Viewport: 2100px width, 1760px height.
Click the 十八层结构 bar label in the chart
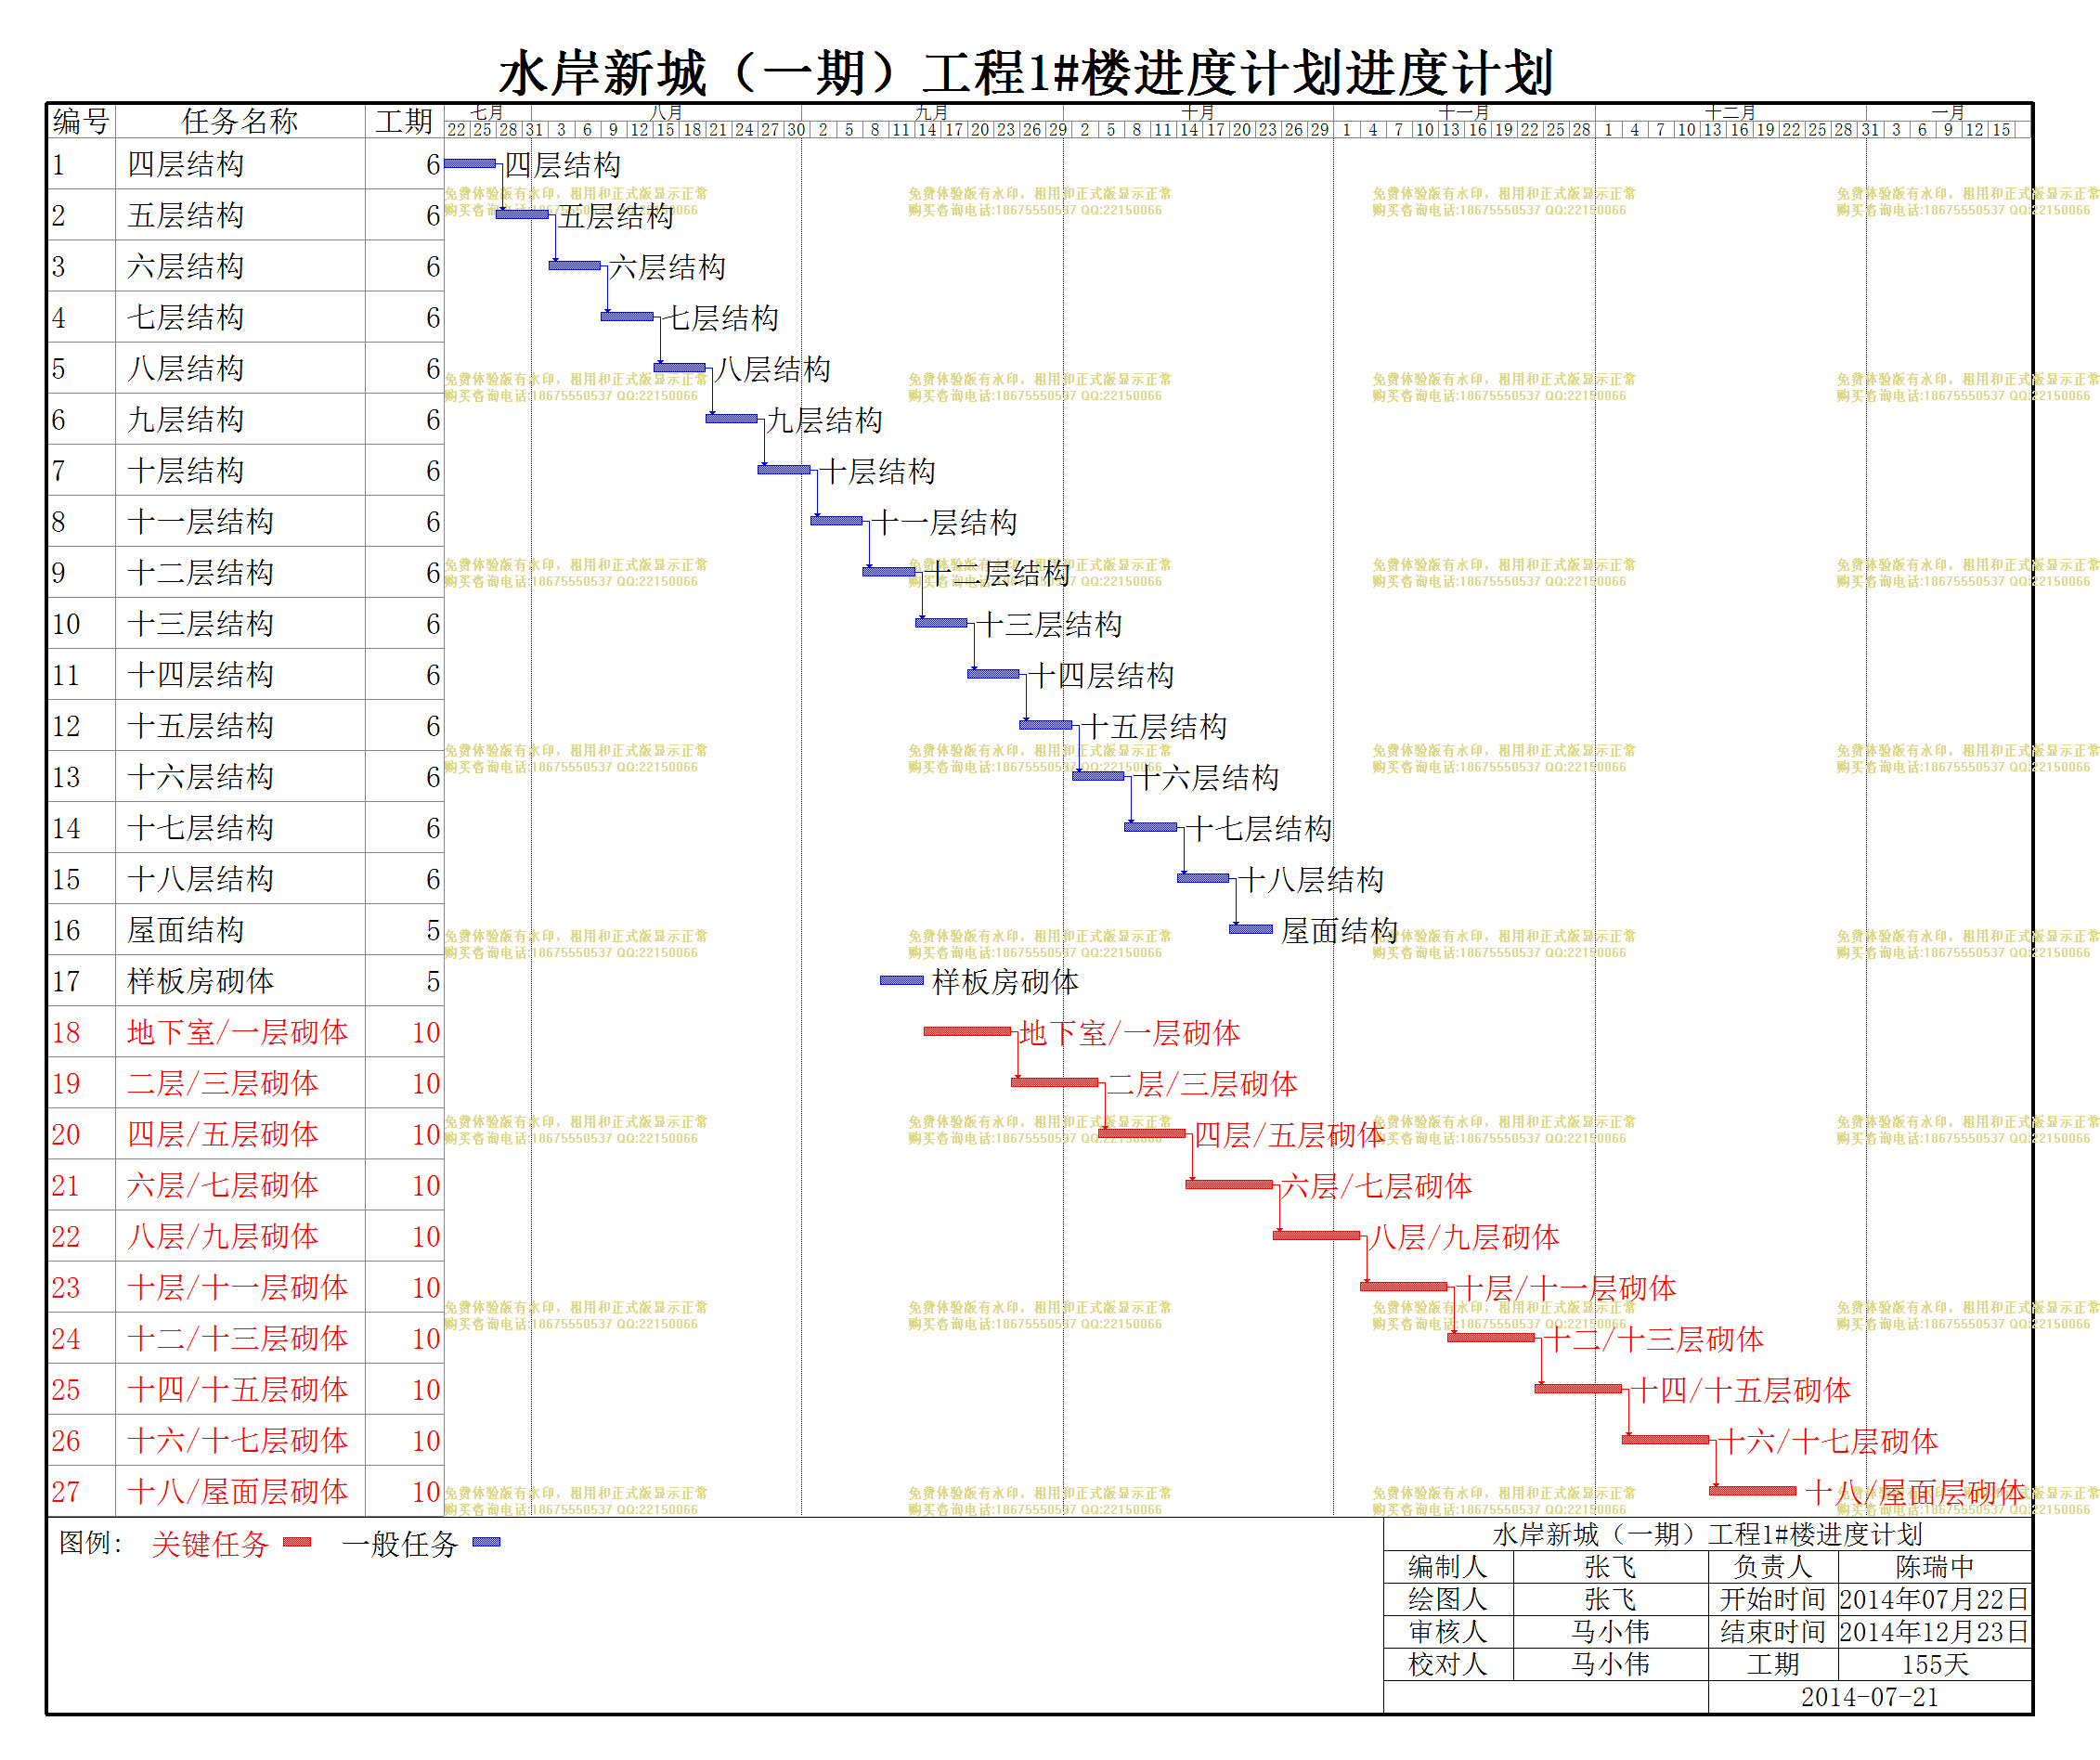pyautogui.click(x=1310, y=879)
